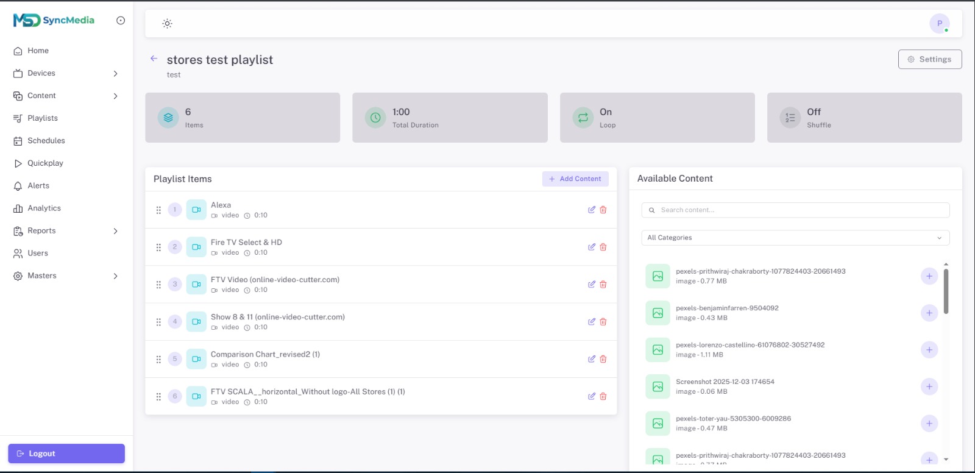Add pexels-toter-yau-5305300 image to playlist
The height and width of the screenshot is (473, 975).
(x=929, y=423)
